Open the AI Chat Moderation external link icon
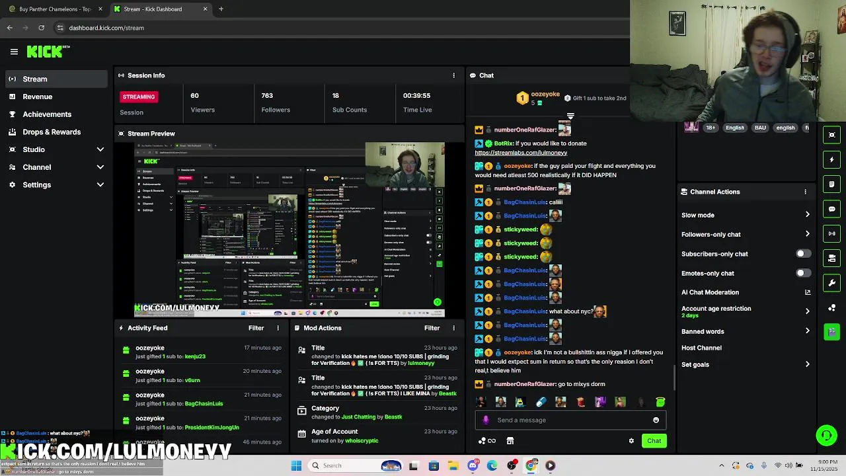Screen dimensions: 846x476 point(807,292)
